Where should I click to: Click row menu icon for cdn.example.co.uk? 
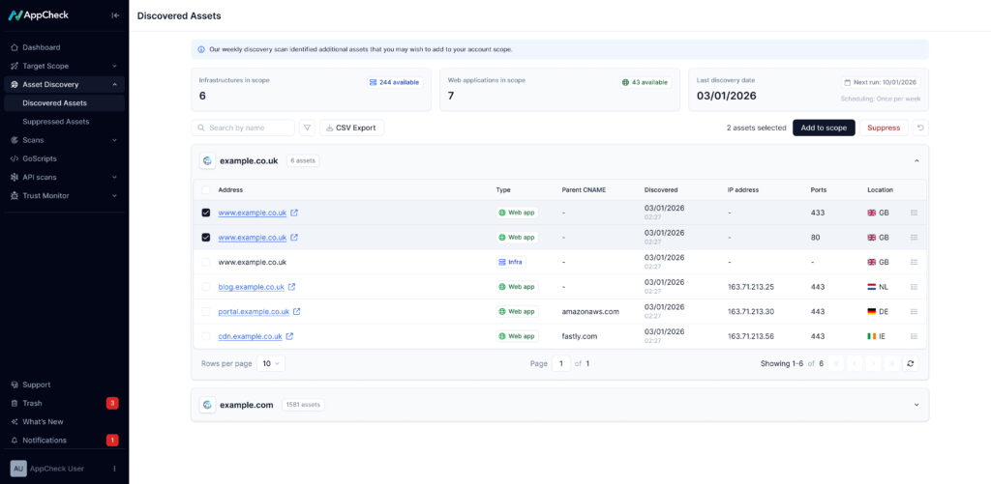pos(915,336)
